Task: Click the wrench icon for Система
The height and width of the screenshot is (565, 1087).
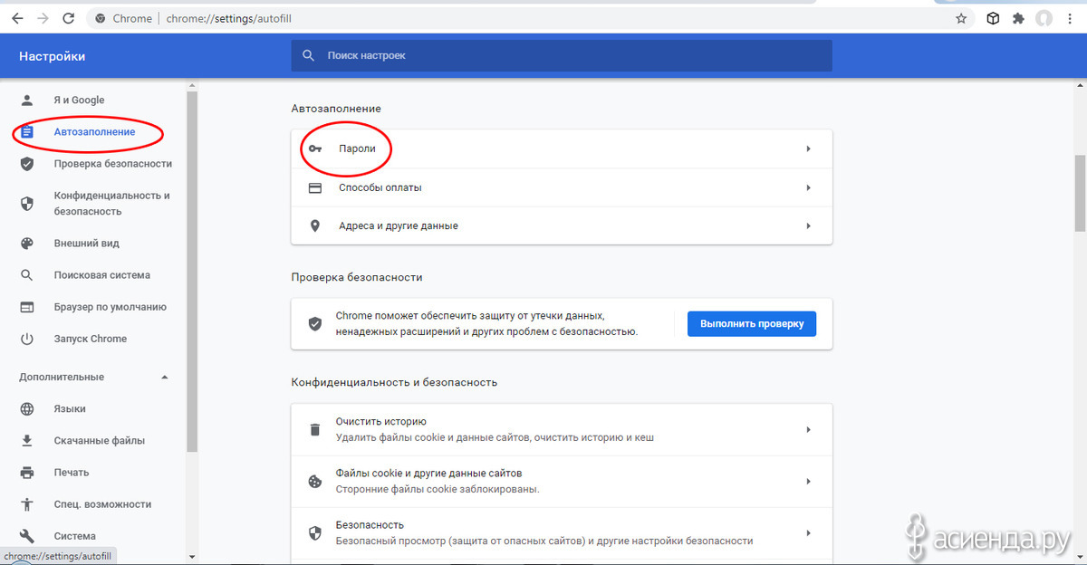Action: coord(27,536)
